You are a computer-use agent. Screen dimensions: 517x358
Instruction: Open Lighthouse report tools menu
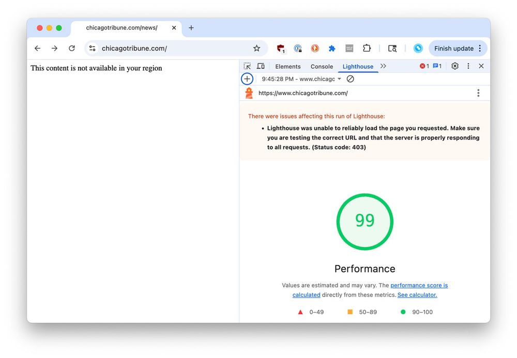[478, 93]
